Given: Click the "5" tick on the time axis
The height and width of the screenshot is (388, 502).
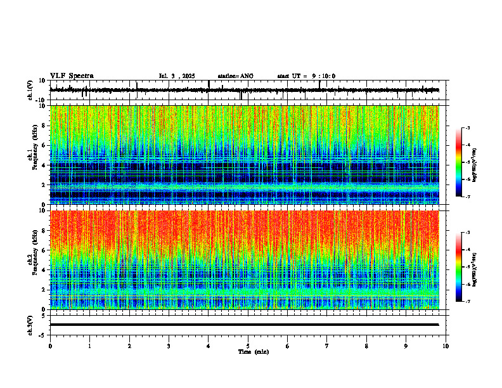Looking at the screenshot, I should point(248,346).
